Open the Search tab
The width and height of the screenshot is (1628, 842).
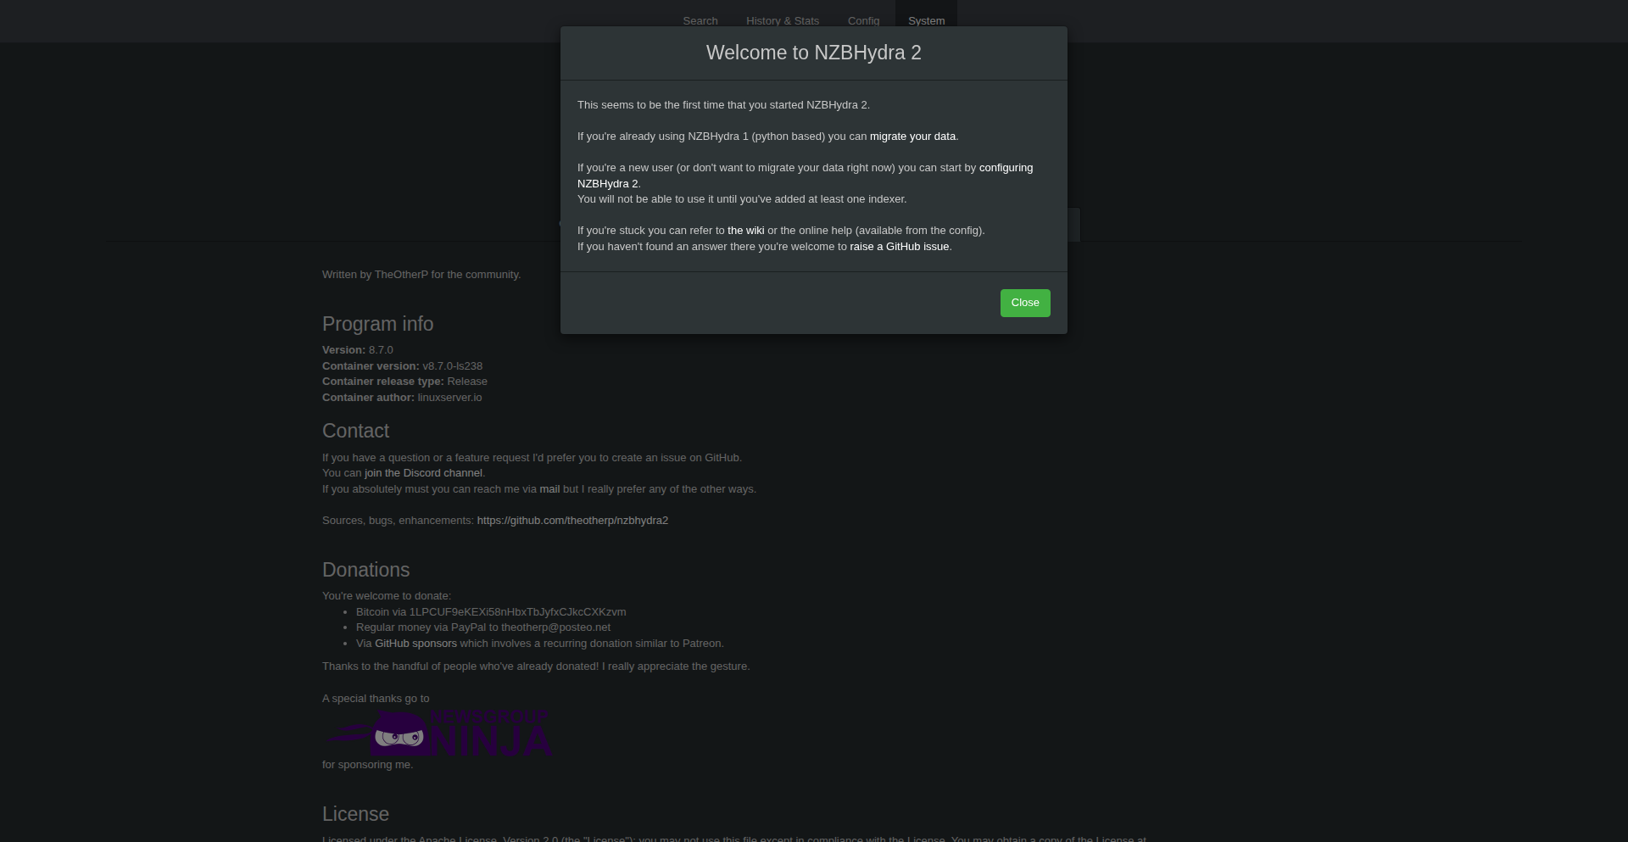point(700,21)
